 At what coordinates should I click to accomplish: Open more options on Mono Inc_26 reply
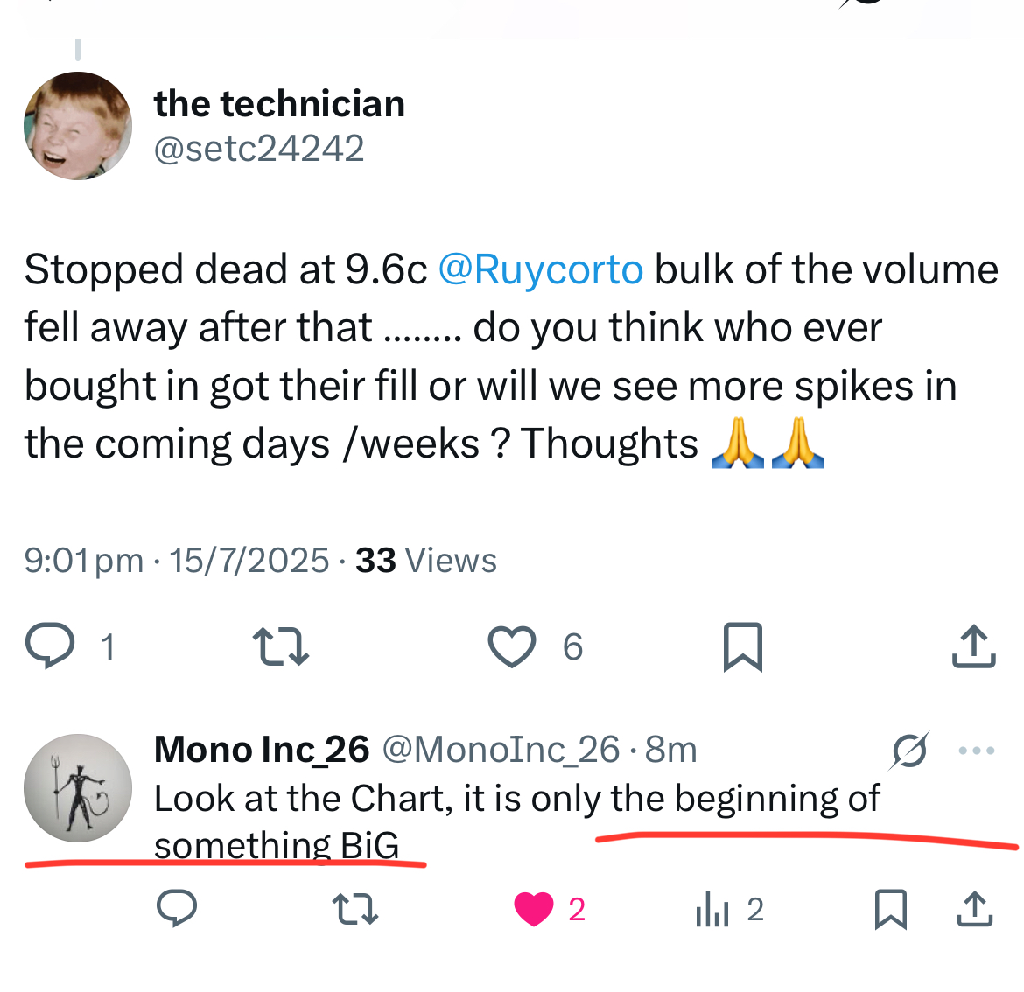(977, 750)
